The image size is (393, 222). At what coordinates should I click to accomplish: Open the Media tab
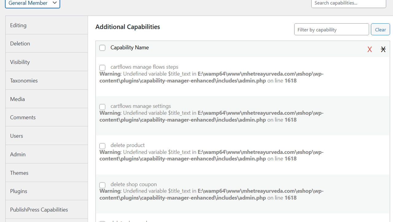click(47, 99)
